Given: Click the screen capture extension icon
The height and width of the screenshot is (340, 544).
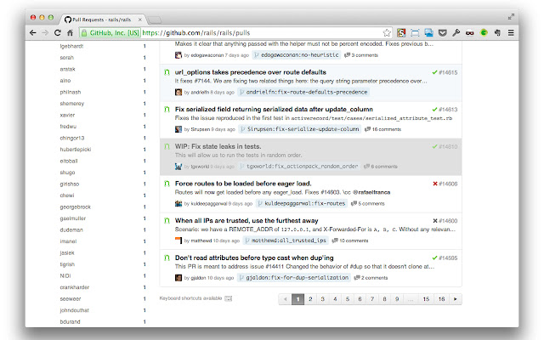Looking at the screenshot, I should tap(415, 32).
